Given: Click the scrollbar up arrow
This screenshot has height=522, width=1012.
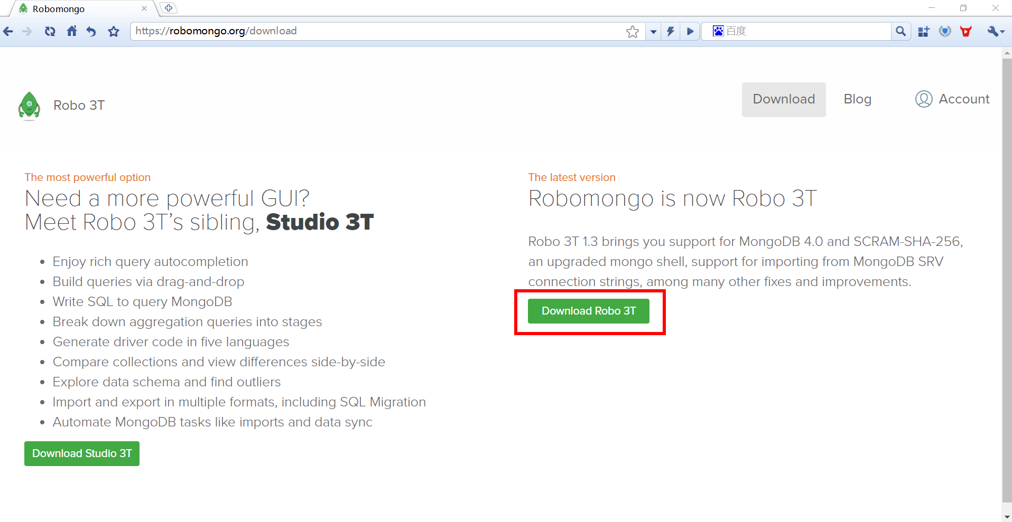Looking at the screenshot, I should [x=1007, y=53].
